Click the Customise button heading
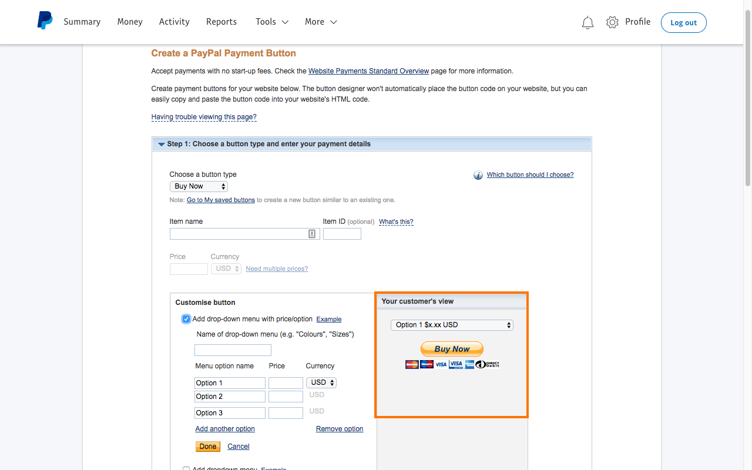The width and height of the screenshot is (752, 470). click(x=205, y=303)
